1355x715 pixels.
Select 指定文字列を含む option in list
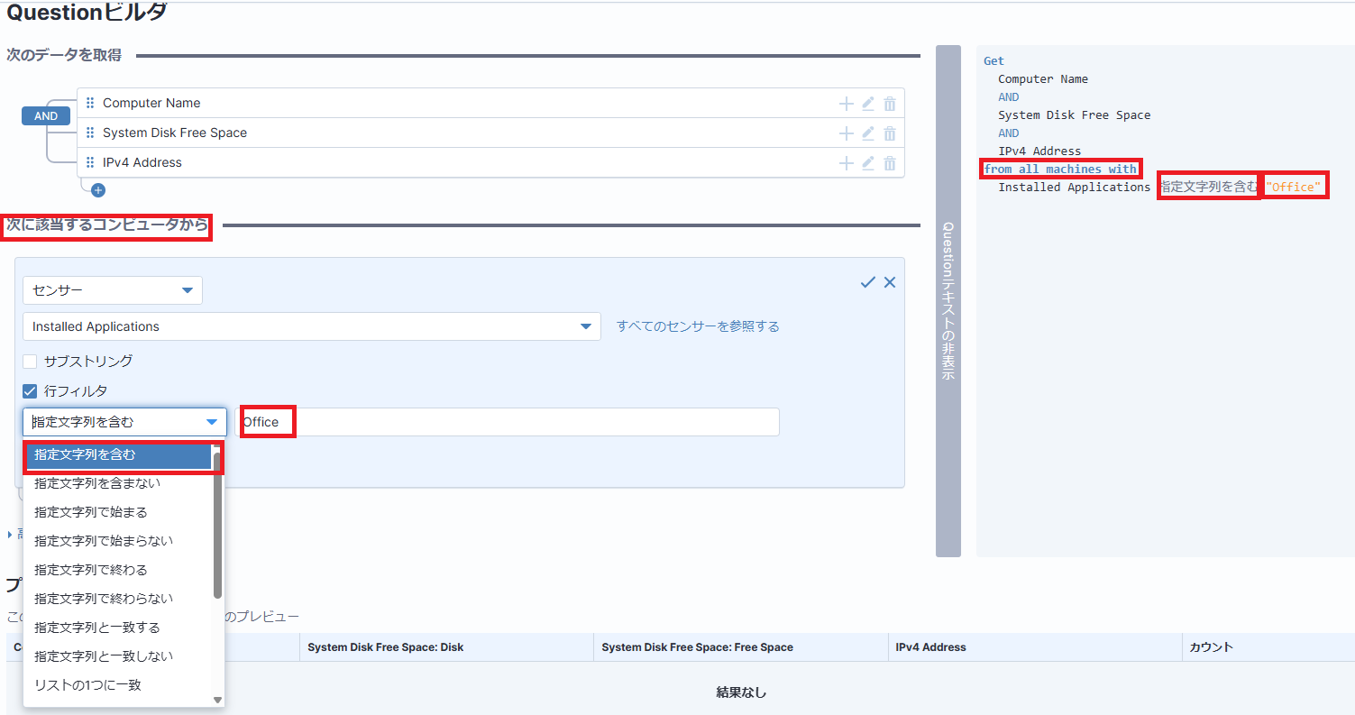coord(118,454)
